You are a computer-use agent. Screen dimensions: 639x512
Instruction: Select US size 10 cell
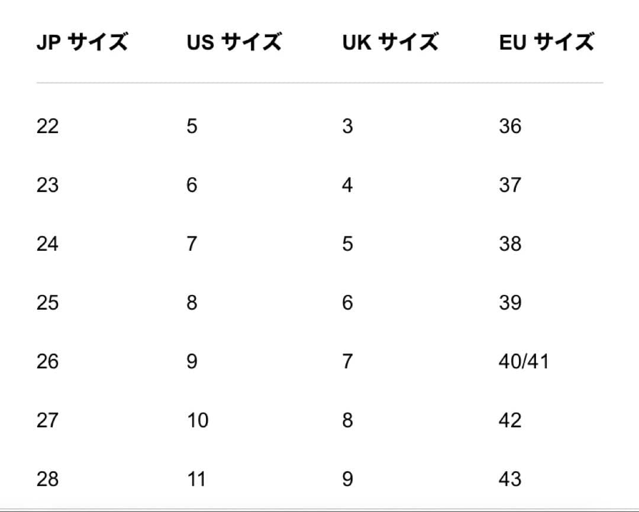198,420
